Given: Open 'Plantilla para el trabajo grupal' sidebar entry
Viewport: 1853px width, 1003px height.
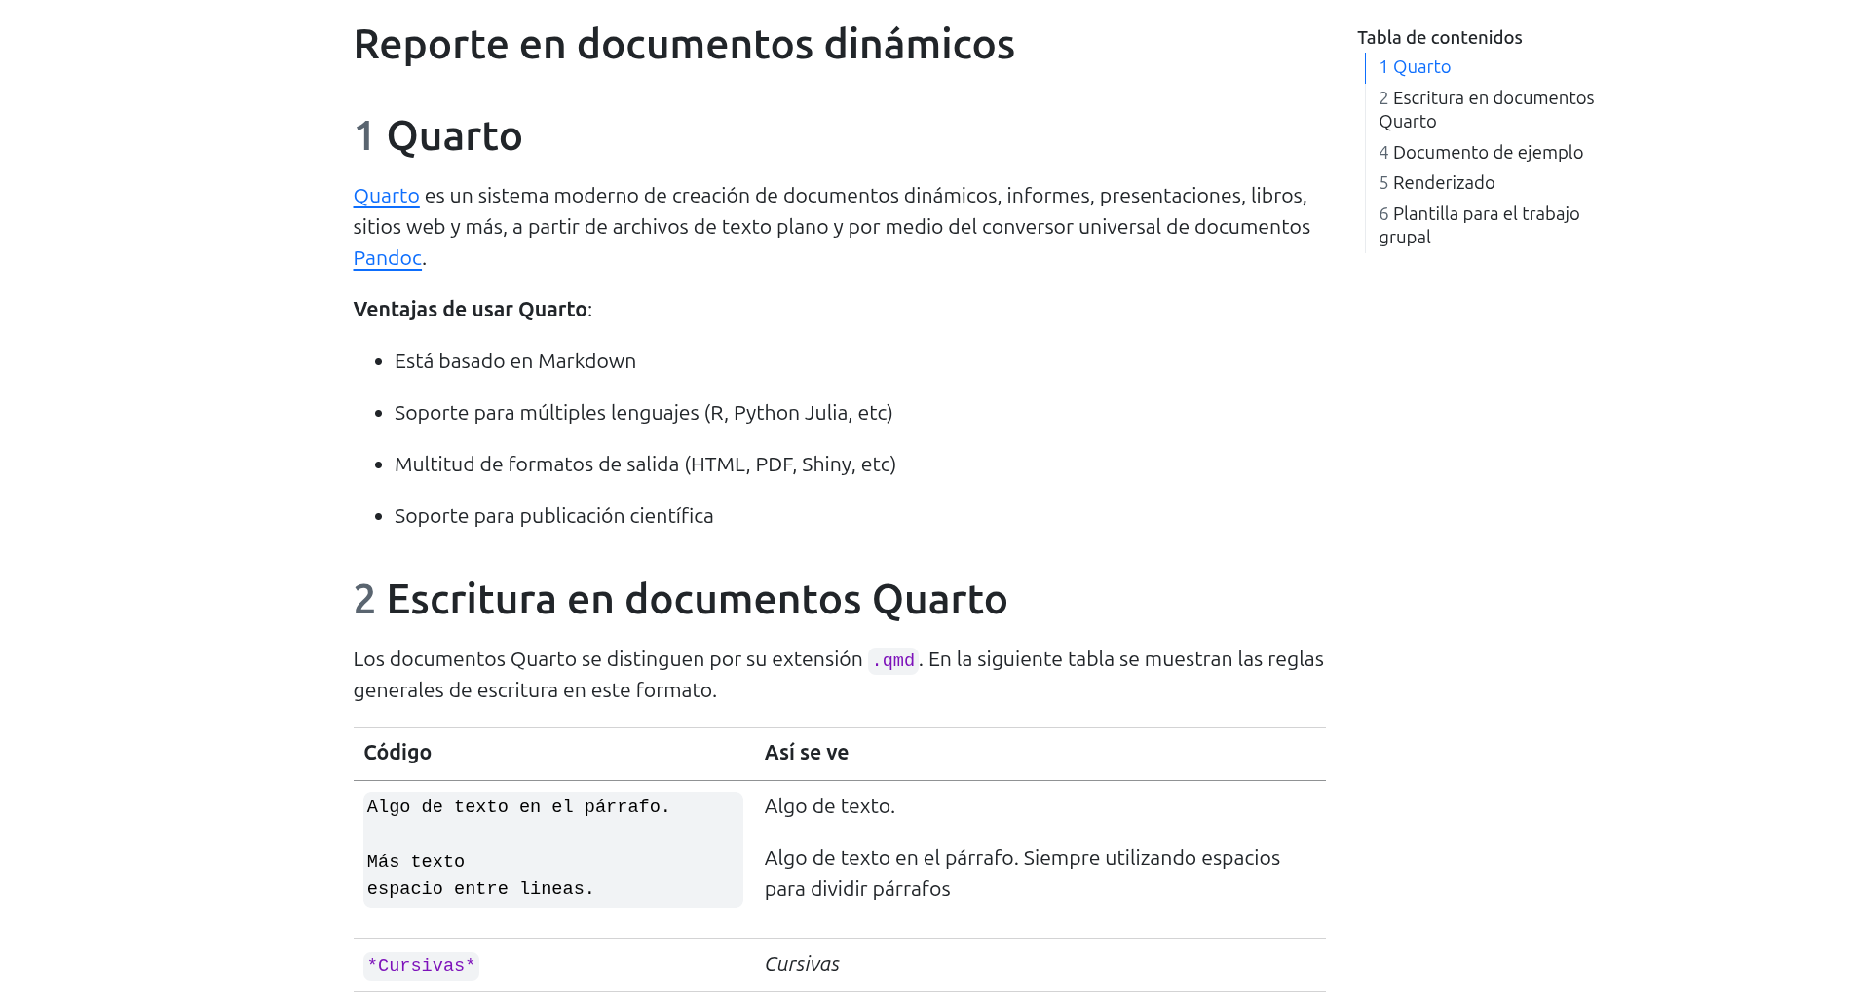Looking at the screenshot, I should tap(1479, 225).
